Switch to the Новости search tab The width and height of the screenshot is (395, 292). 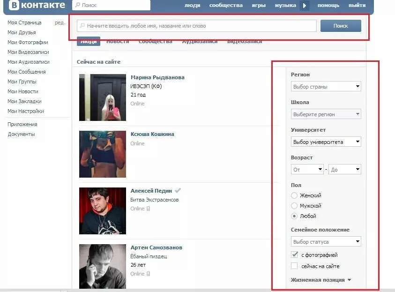coord(118,42)
